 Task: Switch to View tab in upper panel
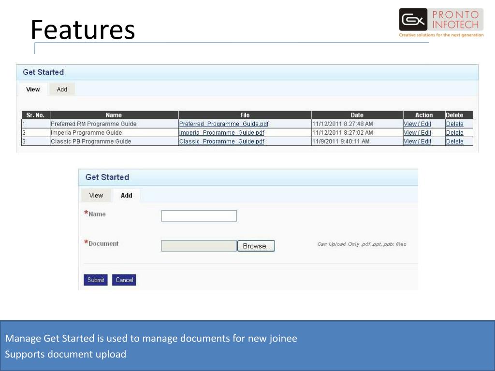coord(33,89)
